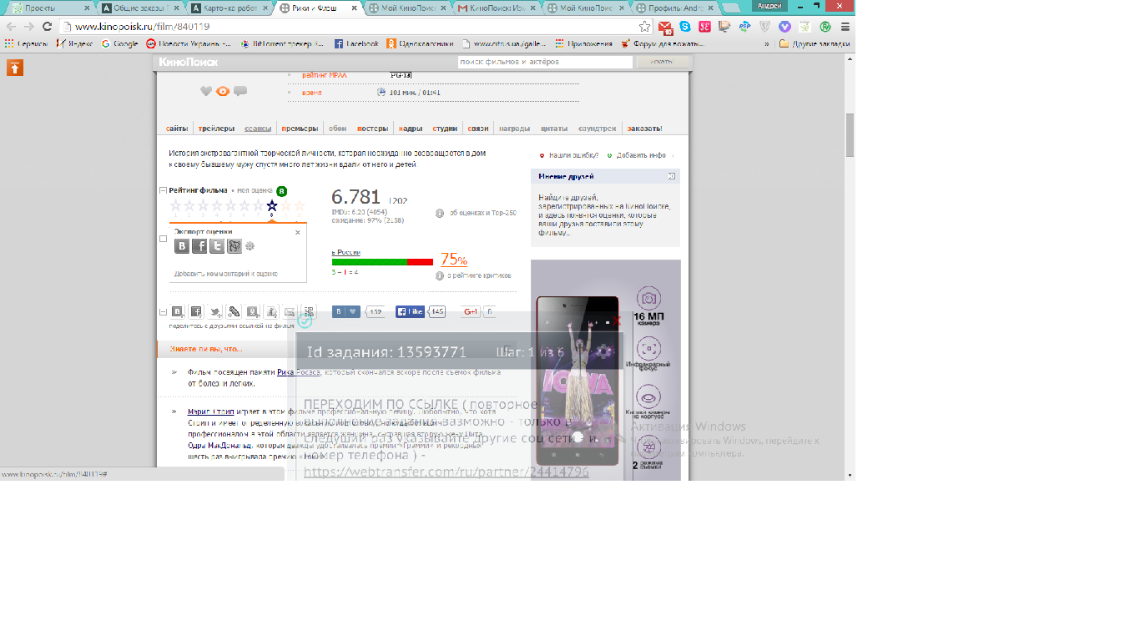Reload the page
The image size is (1140, 641).
[47, 27]
